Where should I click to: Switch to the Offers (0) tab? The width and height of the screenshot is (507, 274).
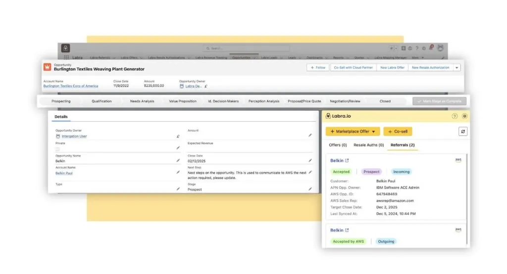click(338, 145)
